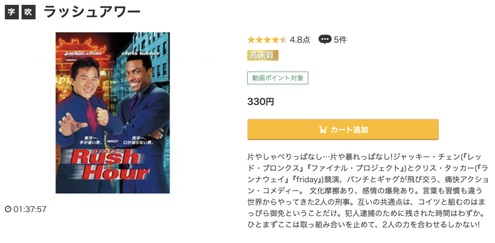Click the 330円 price text
Image resolution: width=495 pixels, height=243 pixels.
point(261,102)
